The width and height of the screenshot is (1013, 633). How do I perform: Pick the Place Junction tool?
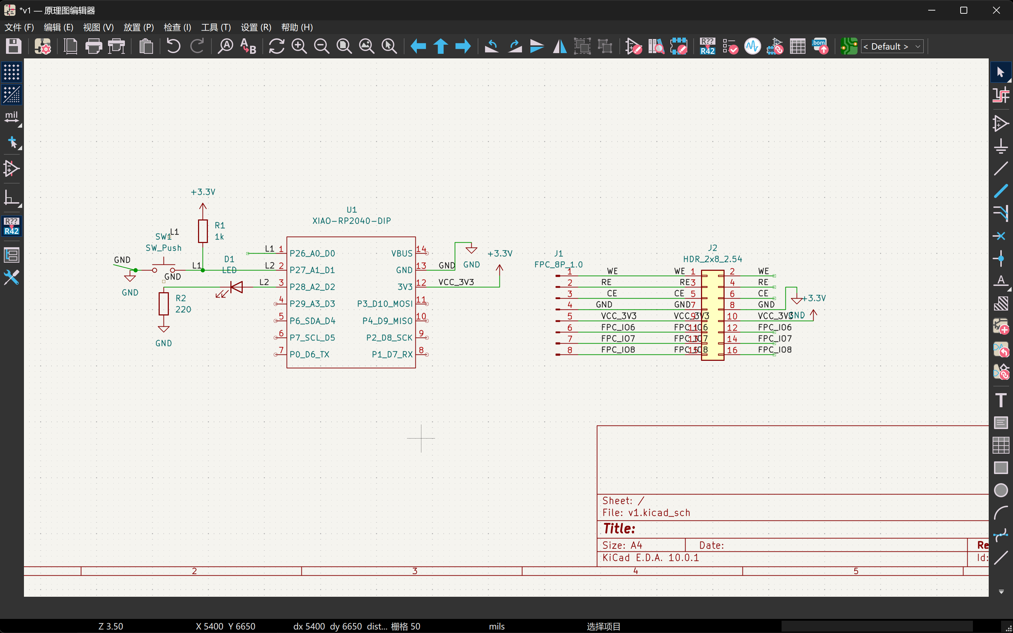point(1001,259)
